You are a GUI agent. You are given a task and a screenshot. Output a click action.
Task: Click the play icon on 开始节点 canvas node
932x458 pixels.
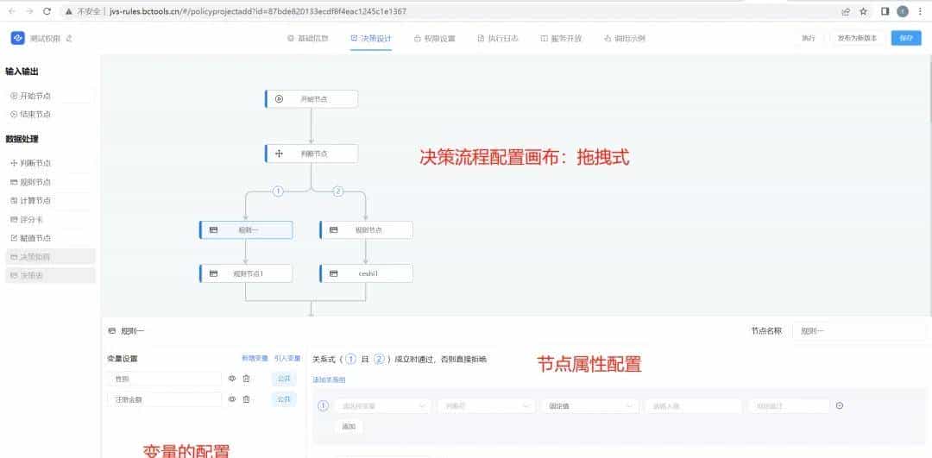[279, 98]
